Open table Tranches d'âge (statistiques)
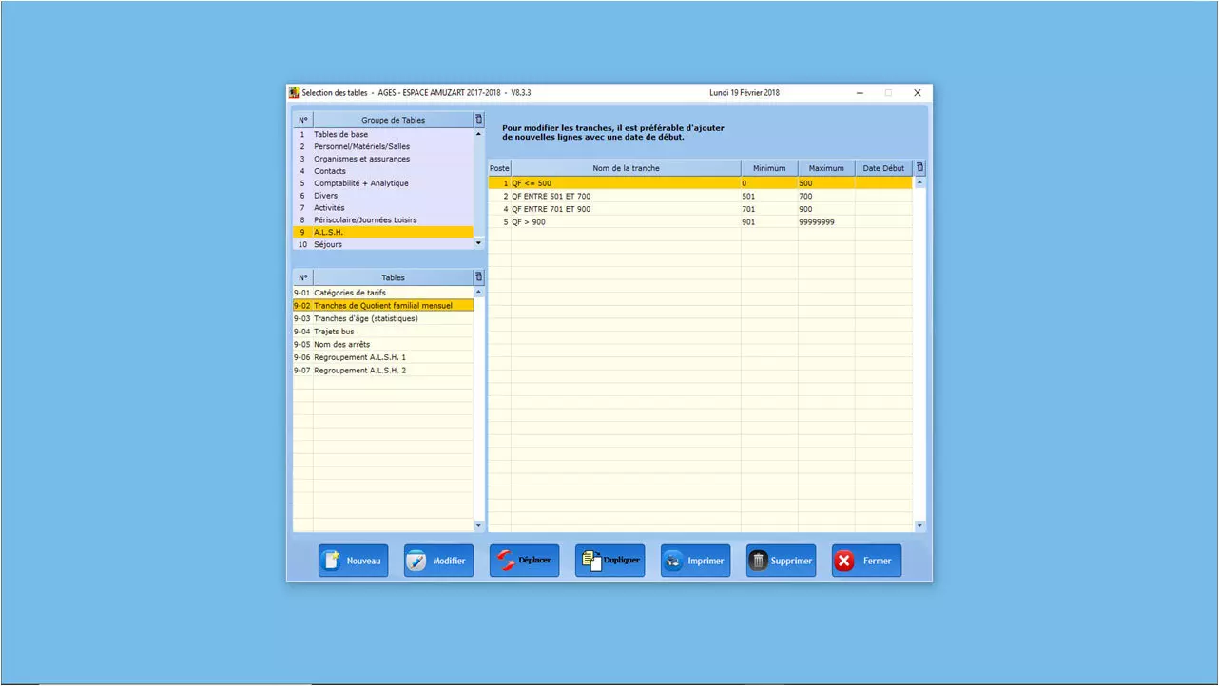 382,318
